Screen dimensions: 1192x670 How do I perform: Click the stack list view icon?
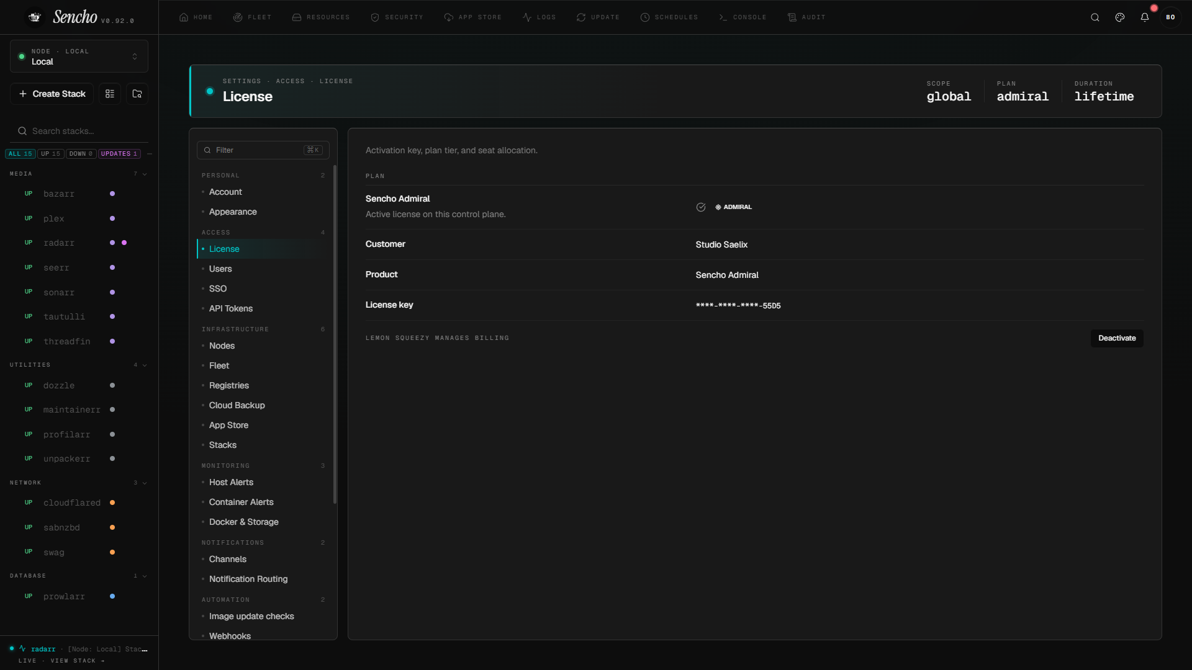tap(110, 94)
